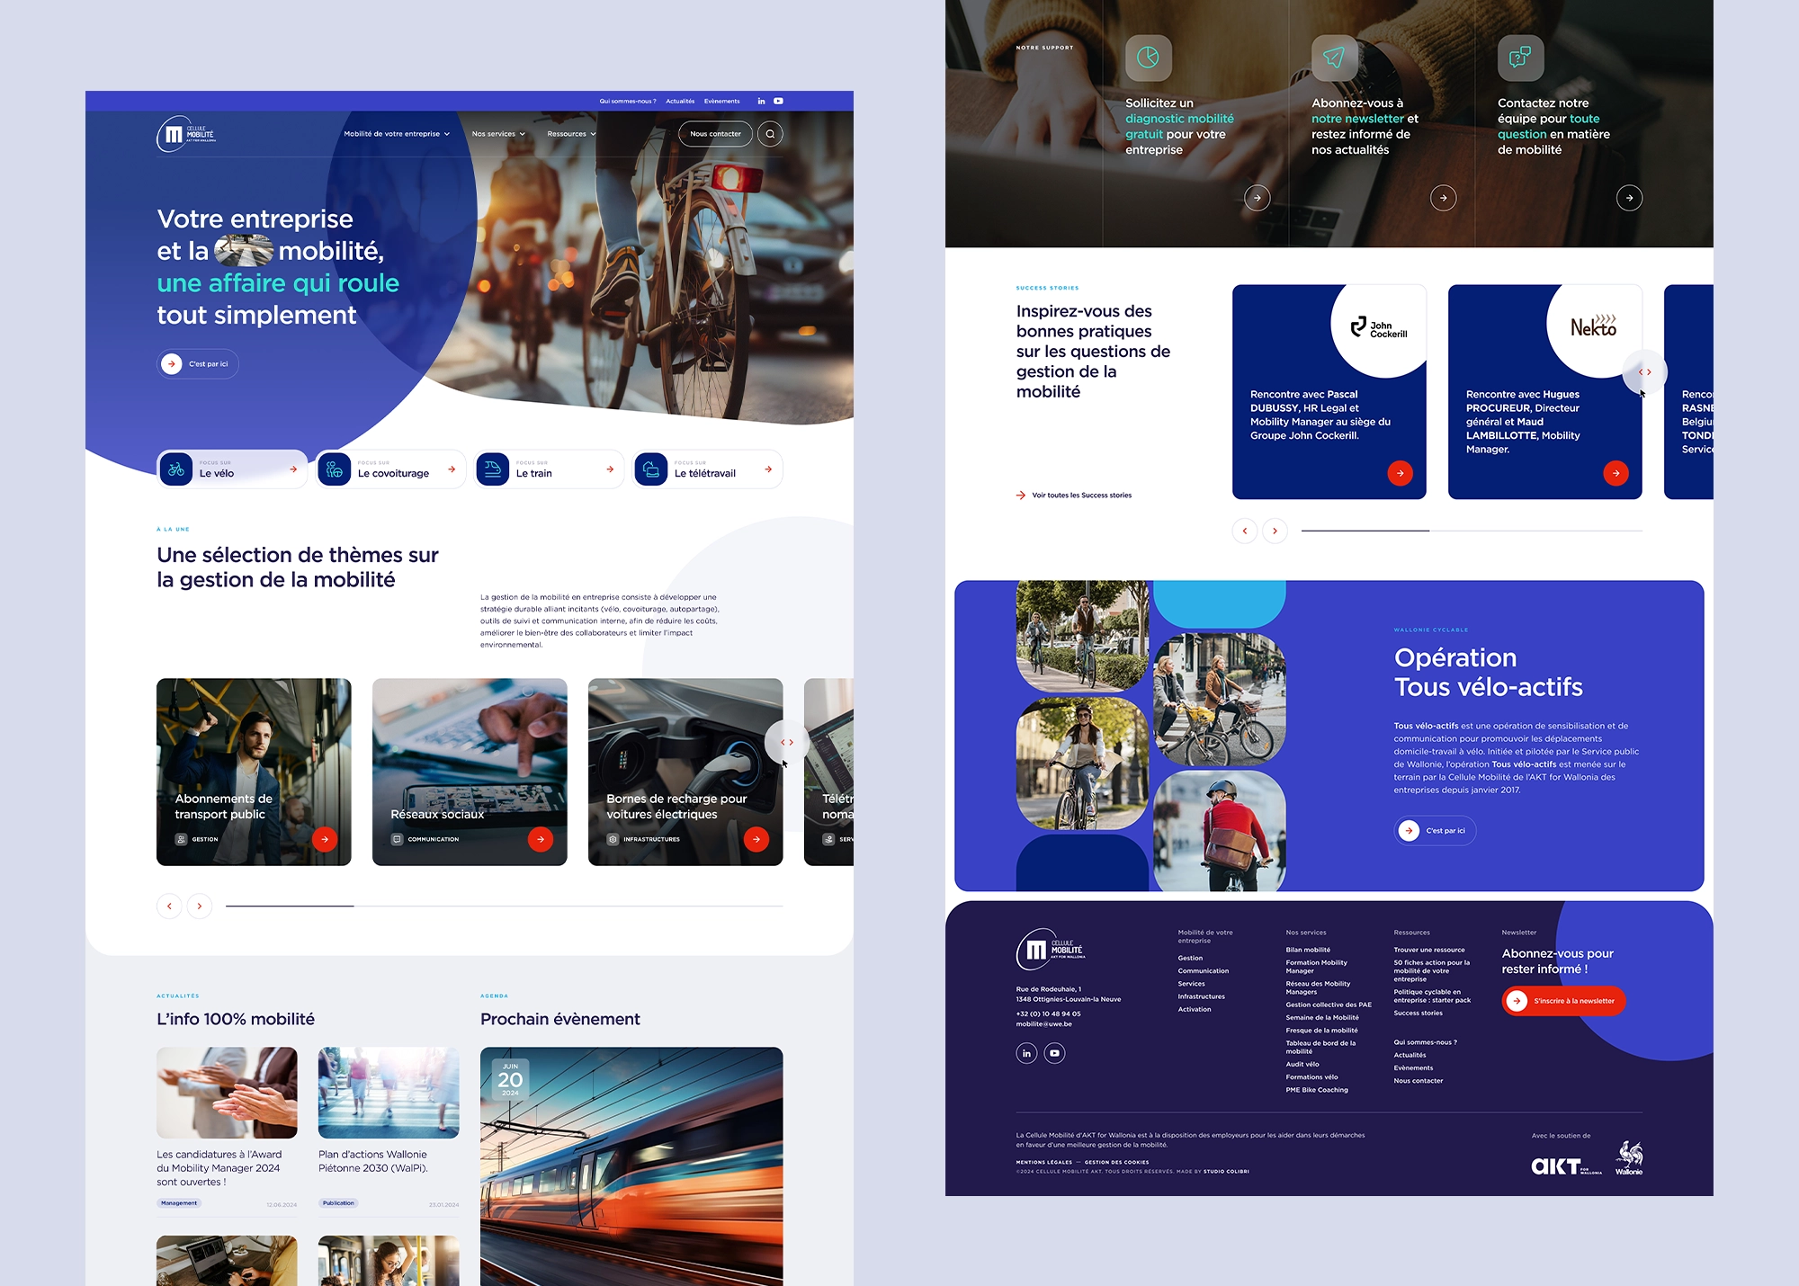Go to previous slide in themes carousel
Screen dimensions: 1799x1286
(x=169, y=906)
